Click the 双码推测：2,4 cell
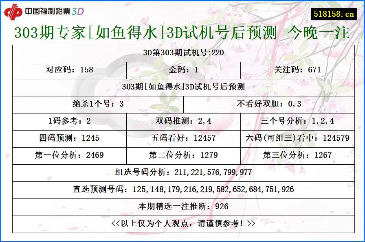Image resolution: width=365 pixels, height=242 pixels. 182,121
